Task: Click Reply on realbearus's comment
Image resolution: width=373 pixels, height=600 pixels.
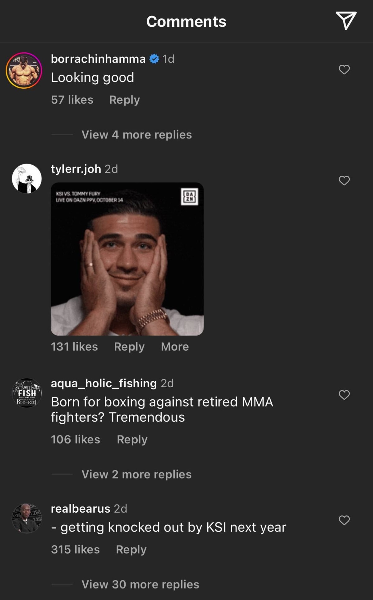Action: point(131,549)
